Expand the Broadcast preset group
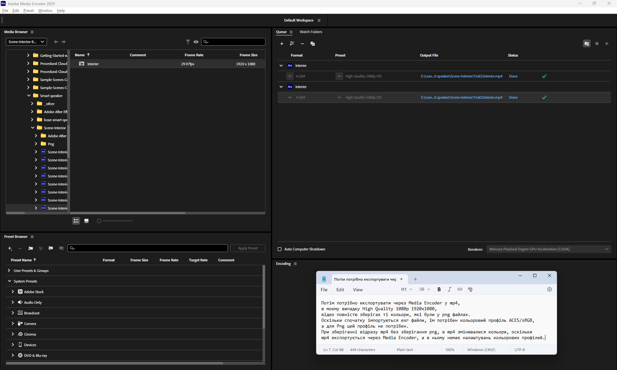Image resolution: width=617 pixels, height=370 pixels. pos(13,313)
